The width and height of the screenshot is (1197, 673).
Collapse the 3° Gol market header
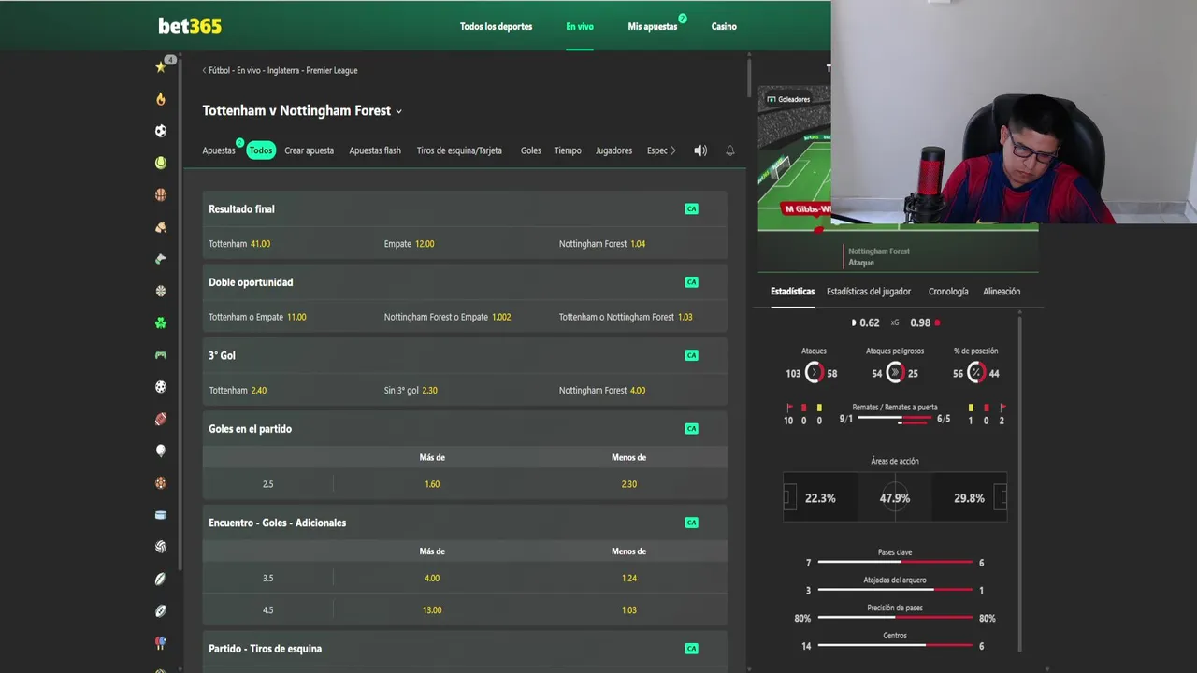point(465,355)
